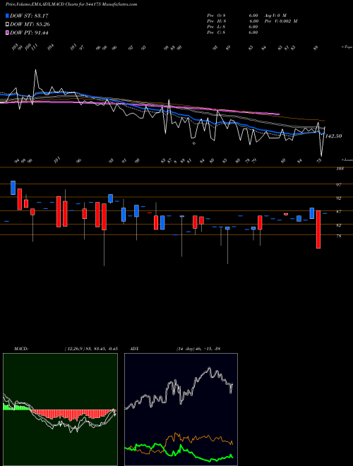Image resolution: width=353 pixels, height=466 pixels.
Task: Click the 78 price level axis label
Action: pyautogui.click(x=338, y=237)
